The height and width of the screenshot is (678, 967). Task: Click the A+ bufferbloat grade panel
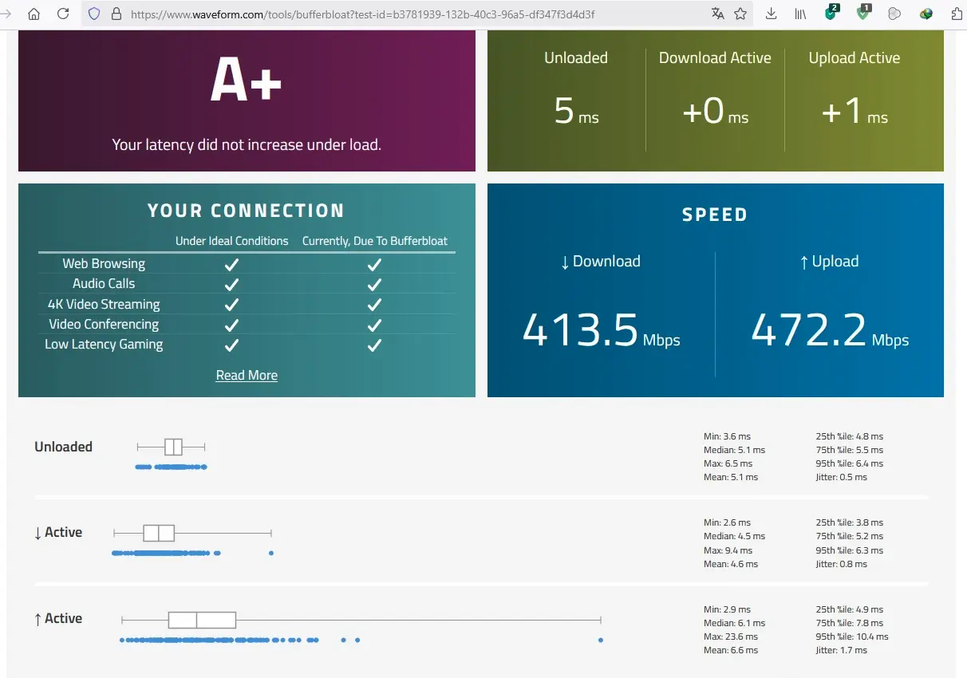(x=247, y=101)
